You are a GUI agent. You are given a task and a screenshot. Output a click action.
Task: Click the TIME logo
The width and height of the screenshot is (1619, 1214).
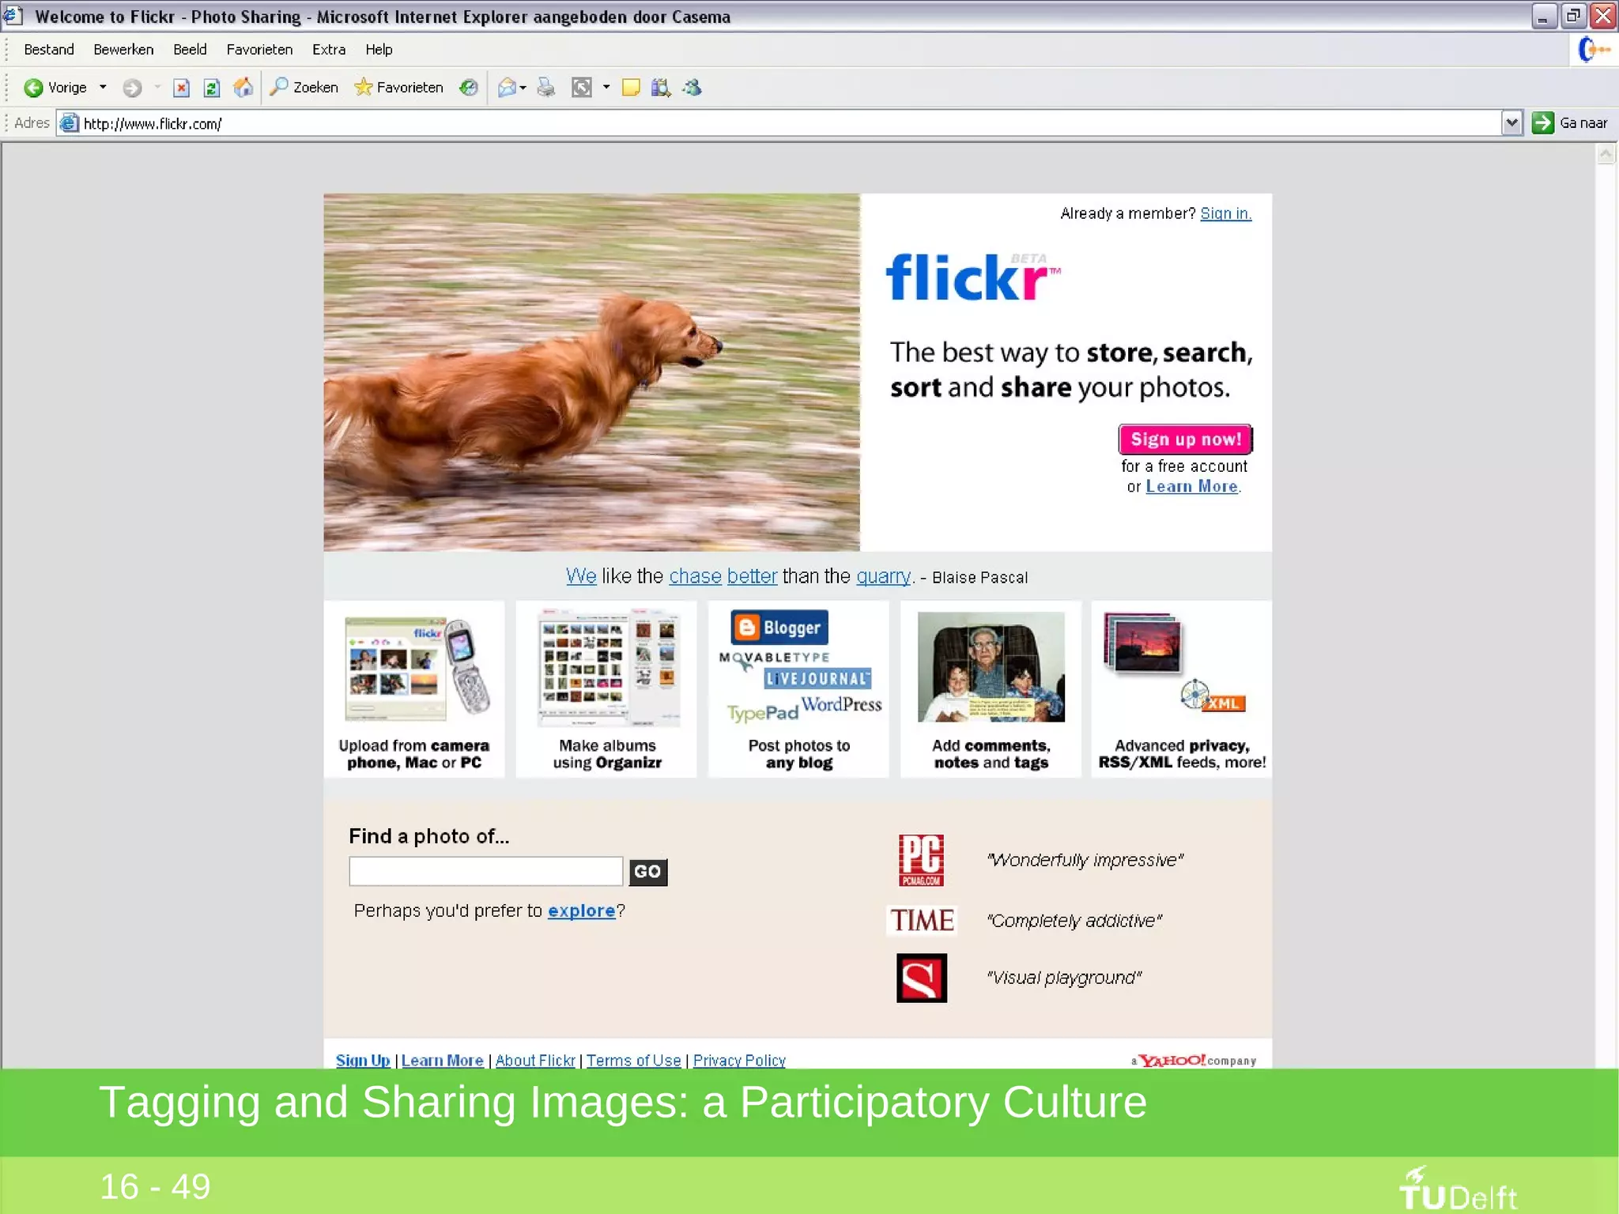click(922, 921)
